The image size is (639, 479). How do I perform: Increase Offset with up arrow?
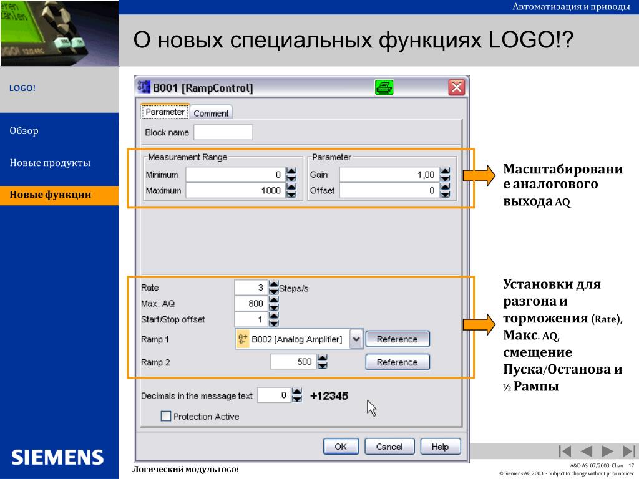coord(445,187)
